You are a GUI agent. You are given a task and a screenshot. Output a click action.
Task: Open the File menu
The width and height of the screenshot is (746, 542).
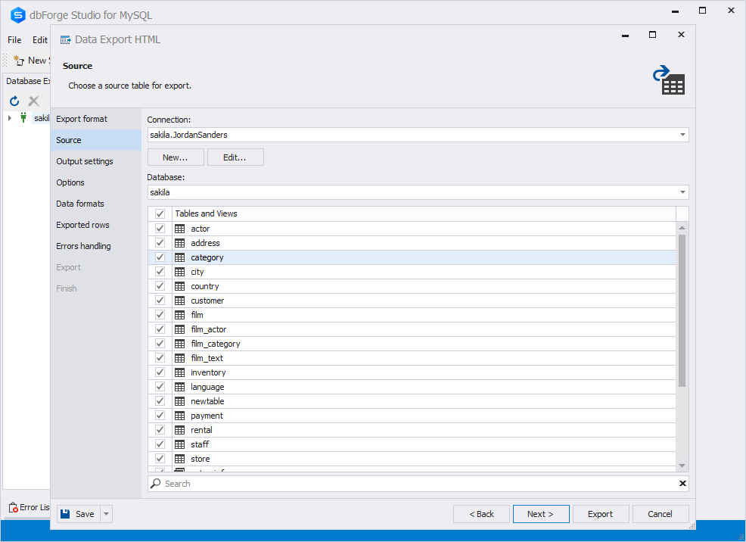point(14,40)
